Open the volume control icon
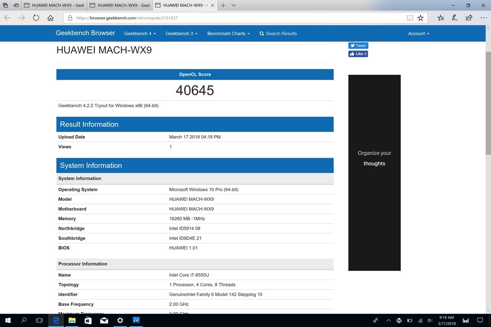 coord(430,320)
